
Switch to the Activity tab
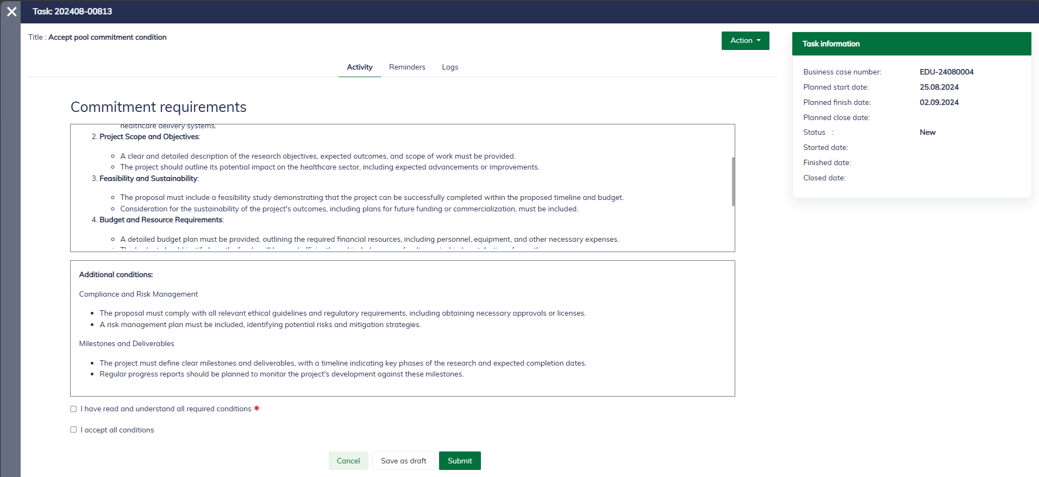(x=359, y=67)
